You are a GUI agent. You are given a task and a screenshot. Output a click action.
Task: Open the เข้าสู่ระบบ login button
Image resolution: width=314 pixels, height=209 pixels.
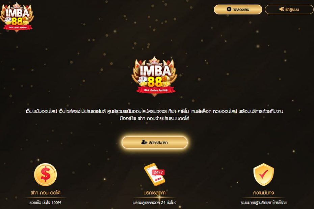289,9
